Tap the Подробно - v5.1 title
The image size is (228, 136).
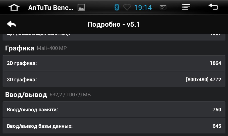(113, 24)
